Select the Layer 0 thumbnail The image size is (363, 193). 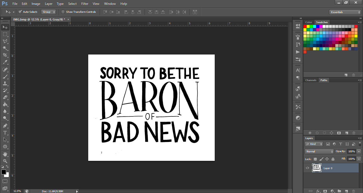click(x=316, y=168)
